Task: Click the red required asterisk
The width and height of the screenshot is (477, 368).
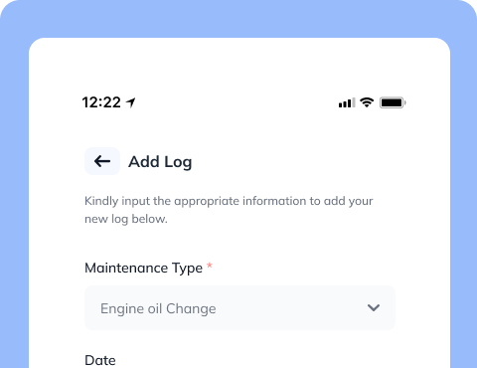Action: pyautogui.click(x=210, y=266)
